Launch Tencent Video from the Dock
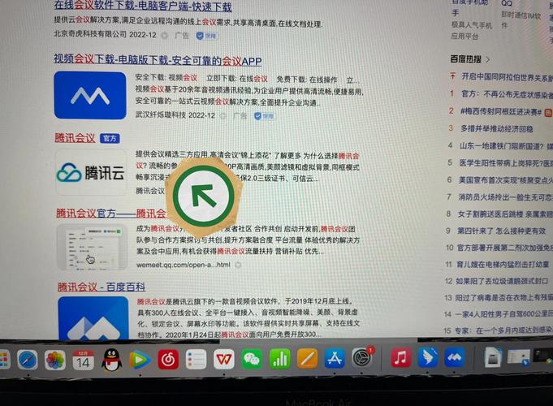The image size is (553, 406). (140, 361)
